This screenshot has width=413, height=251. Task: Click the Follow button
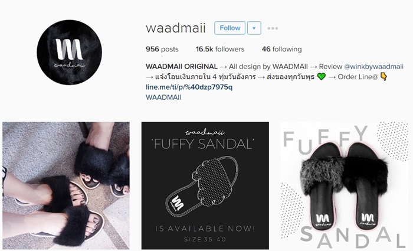(x=230, y=28)
